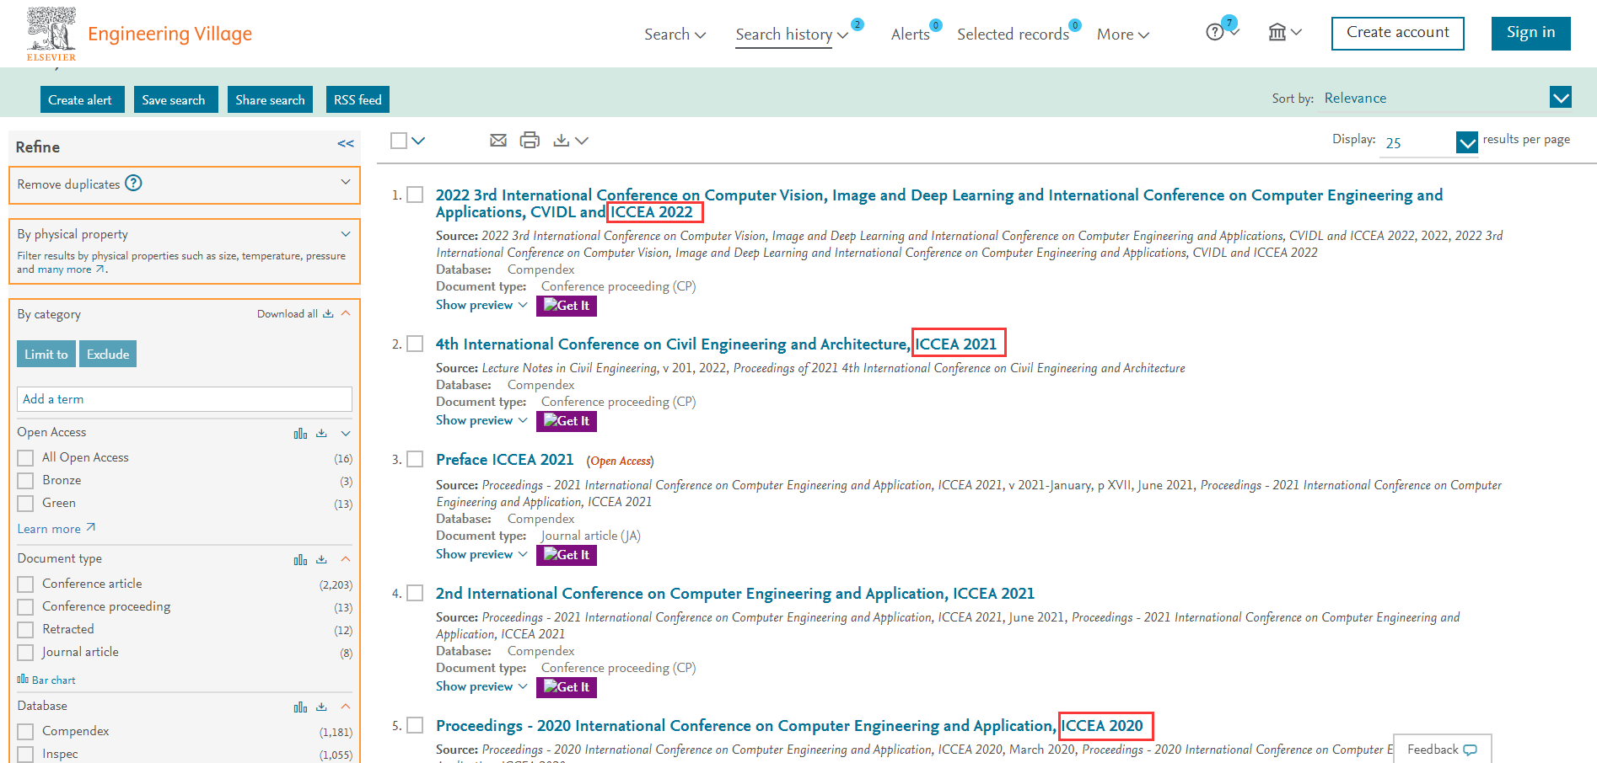This screenshot has width=1597, height=763.
Task: Check Journal article filter
Action: coord(25,652)
